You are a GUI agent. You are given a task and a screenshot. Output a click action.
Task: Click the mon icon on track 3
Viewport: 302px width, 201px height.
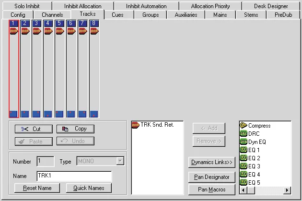(37, 31)
